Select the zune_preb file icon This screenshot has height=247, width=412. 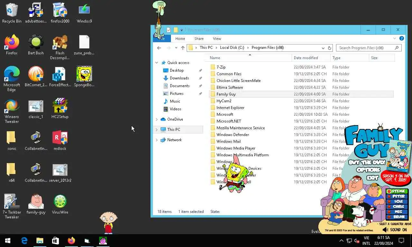pyautogui.click(x=84, y=45)
